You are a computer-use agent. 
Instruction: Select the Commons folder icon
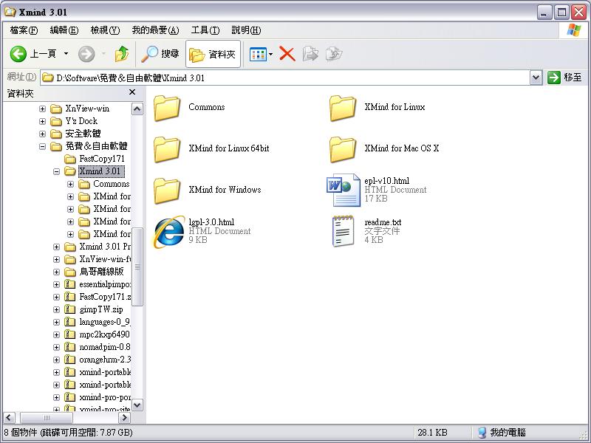coord(167,108)
